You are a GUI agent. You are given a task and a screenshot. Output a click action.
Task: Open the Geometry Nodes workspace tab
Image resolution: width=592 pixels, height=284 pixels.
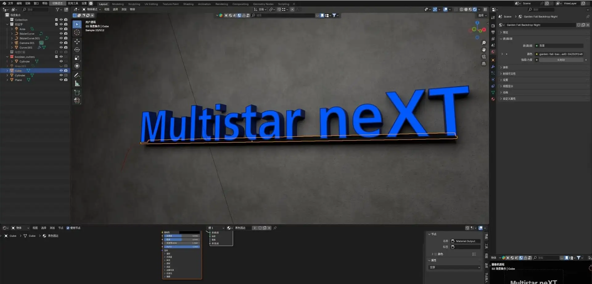pos(263,4)
